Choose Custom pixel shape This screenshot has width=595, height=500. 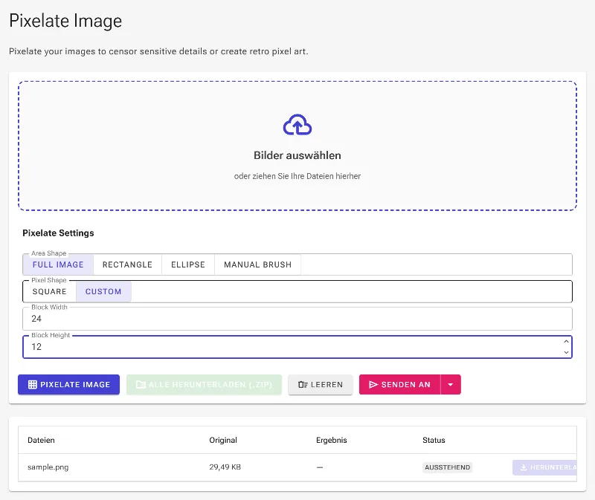tap(103, 291)
